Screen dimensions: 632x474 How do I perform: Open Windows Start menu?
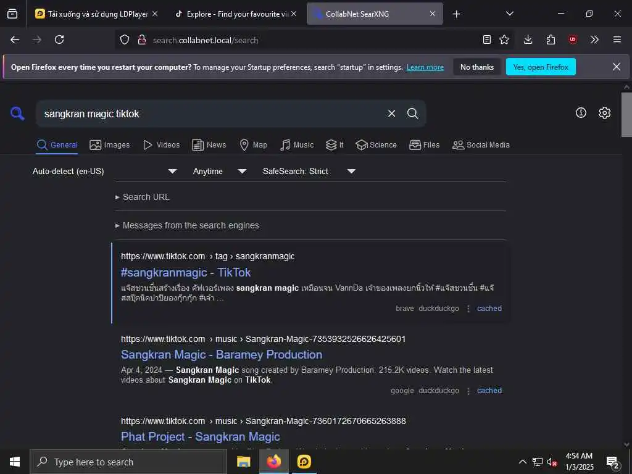15,462
